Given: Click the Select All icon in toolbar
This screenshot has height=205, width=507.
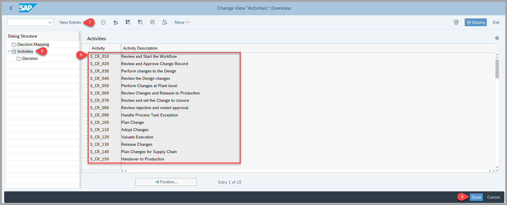Looking at the screenshot, I should pyautogui.click(x=128, y=22).
